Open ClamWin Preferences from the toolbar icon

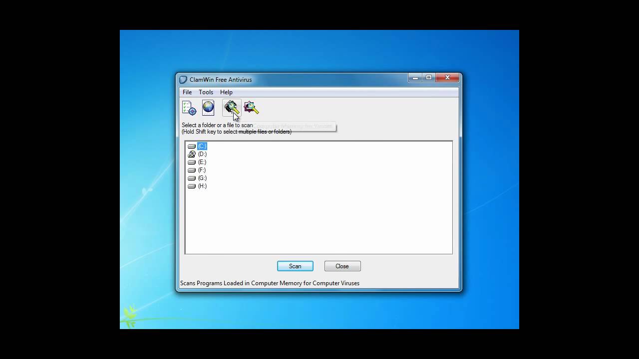[x=189, y=108]
